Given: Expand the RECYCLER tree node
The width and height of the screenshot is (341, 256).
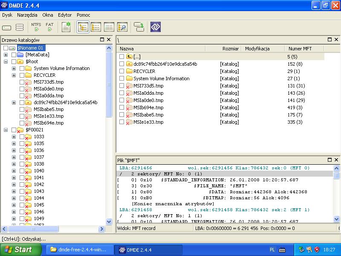Looking at the screenshot, I should point(14,76).
